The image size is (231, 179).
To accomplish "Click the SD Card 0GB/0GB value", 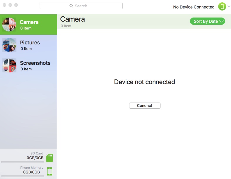I will 35,158.
